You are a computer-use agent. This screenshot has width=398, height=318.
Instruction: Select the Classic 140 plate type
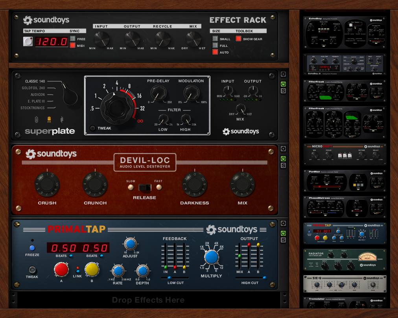(x=35, y=81)
